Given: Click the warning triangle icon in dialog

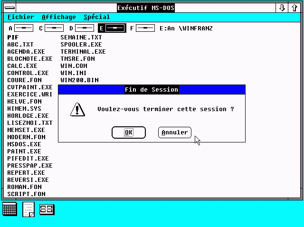Looking at the screenshot, I should pos(77,109).
